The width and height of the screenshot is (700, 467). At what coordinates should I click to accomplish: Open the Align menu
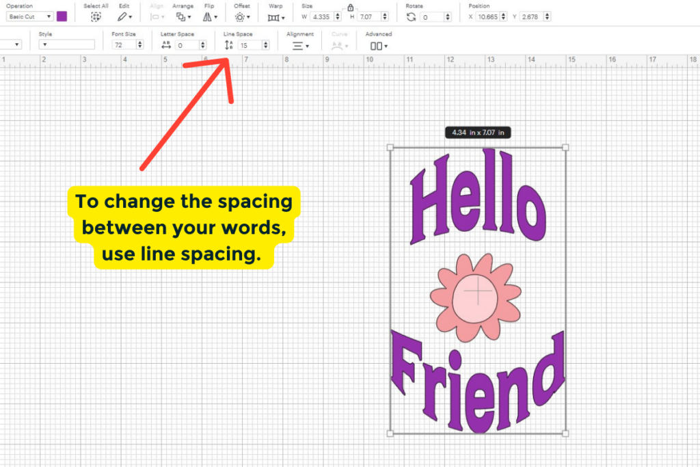coord(155,16)
